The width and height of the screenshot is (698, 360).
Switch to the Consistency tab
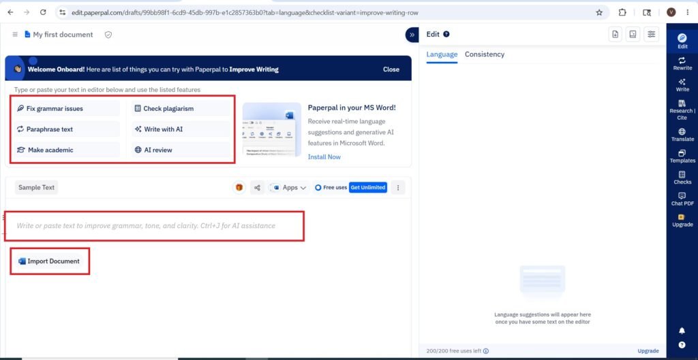coord(485,54)
